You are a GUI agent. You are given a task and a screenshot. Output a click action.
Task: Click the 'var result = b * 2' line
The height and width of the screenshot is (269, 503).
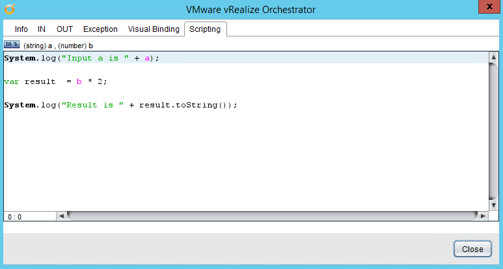point(55,81)
